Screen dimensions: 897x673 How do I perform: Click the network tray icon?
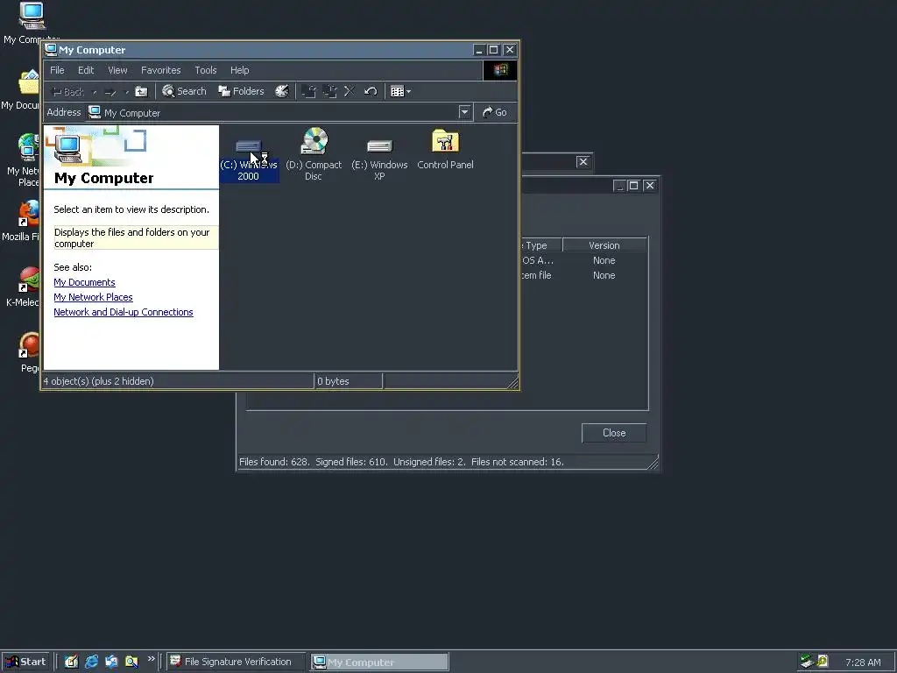(807, 662)
